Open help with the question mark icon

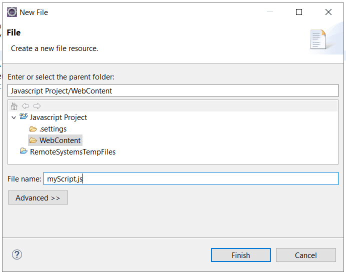tap(17, 254)
